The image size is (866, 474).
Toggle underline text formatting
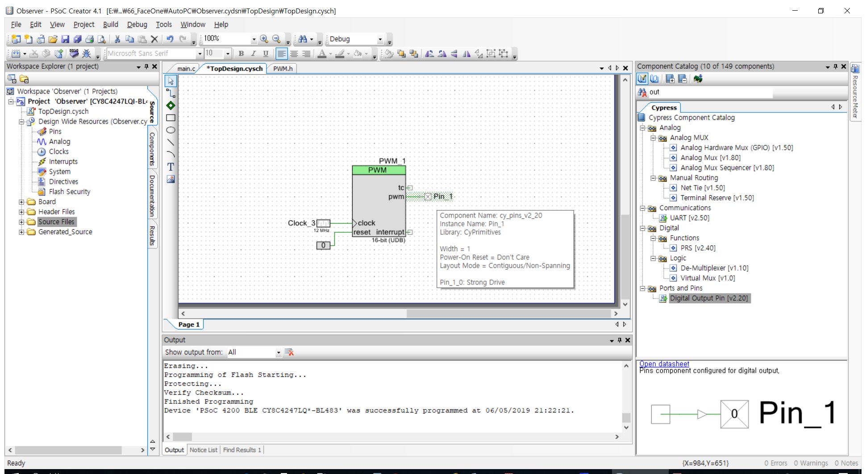tap(266, 54)
